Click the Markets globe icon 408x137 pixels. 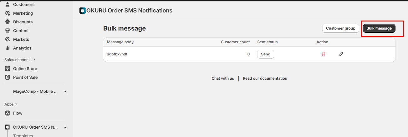coord(8,40)
